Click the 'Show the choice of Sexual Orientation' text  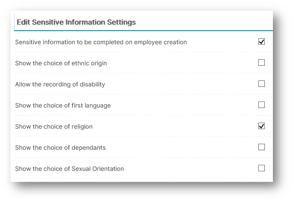pos(69,169)
